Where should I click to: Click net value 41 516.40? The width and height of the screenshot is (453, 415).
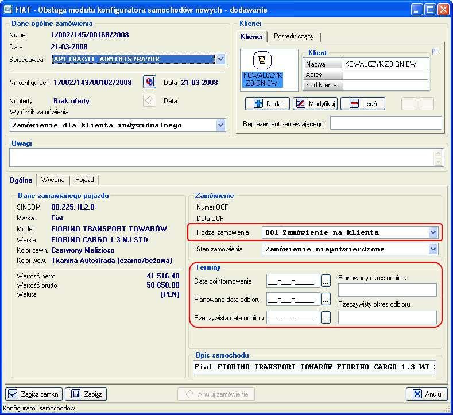click(163, 276)
